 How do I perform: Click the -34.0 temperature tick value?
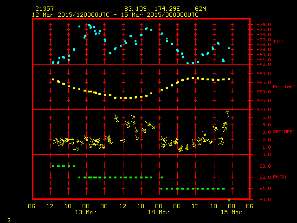pos(258,24)
